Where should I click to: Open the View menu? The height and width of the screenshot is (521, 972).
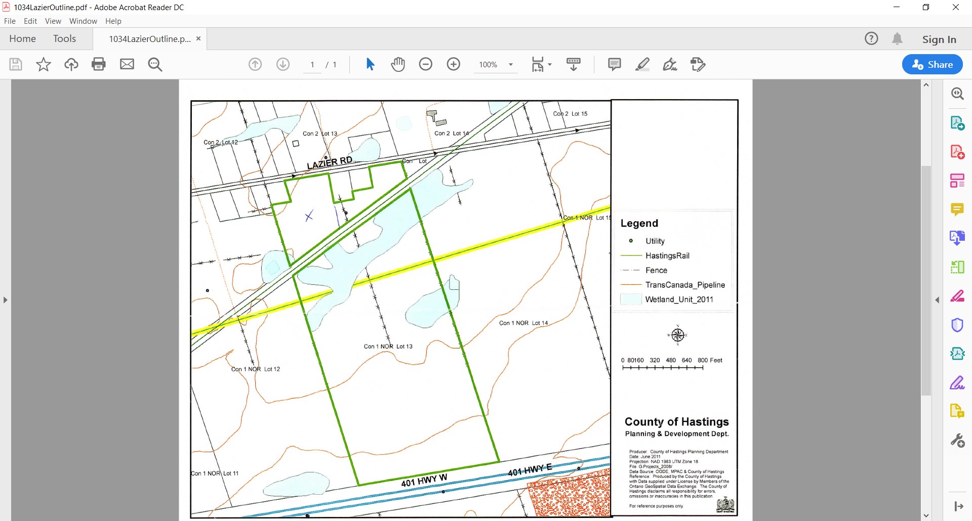53,21
